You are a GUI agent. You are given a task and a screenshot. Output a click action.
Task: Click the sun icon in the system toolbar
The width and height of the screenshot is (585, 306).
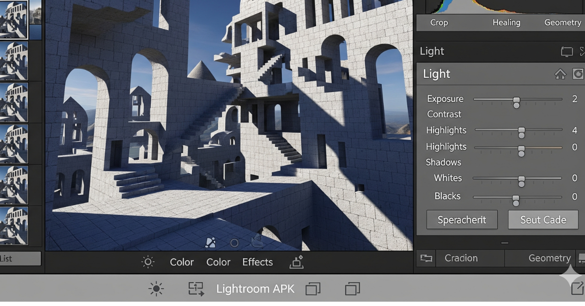click(156, 288)
